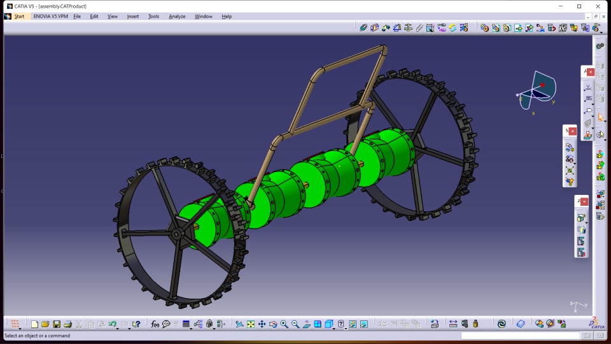Toggle the sketch grid snap icon

pos(15,324)
